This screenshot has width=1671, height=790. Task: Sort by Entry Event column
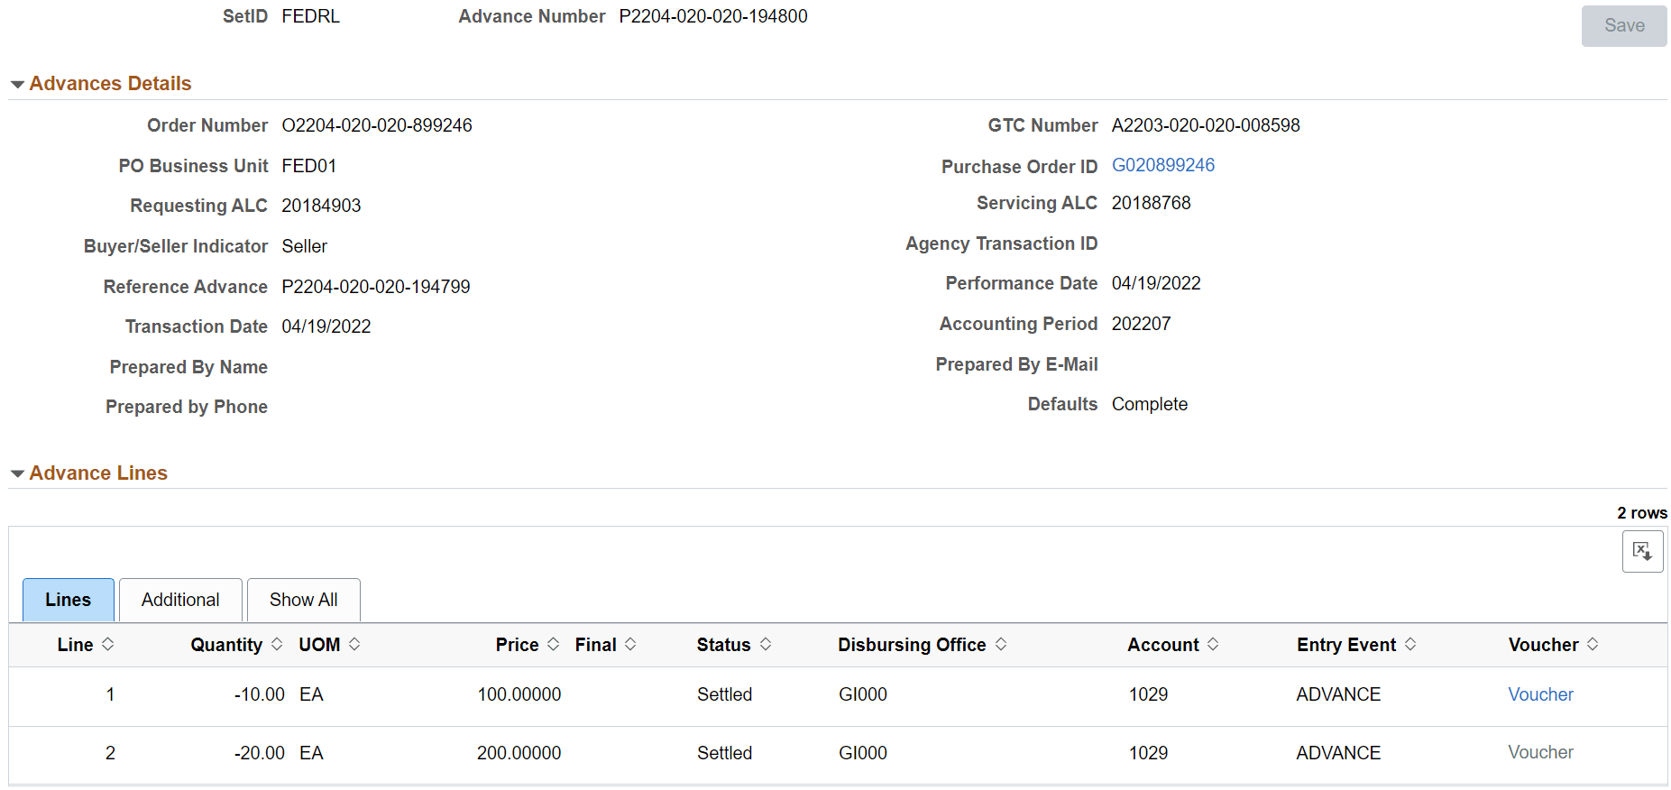tap(1356, 645)
